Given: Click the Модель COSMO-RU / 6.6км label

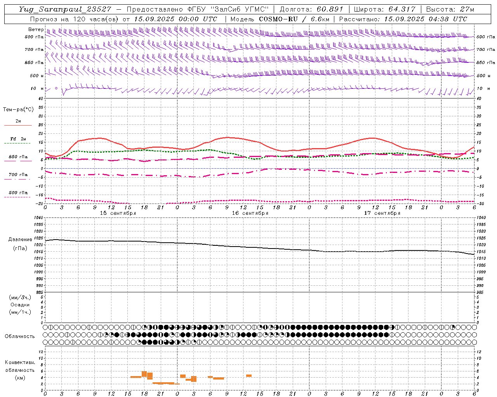Looking at the screenshot, I should 280,19.
